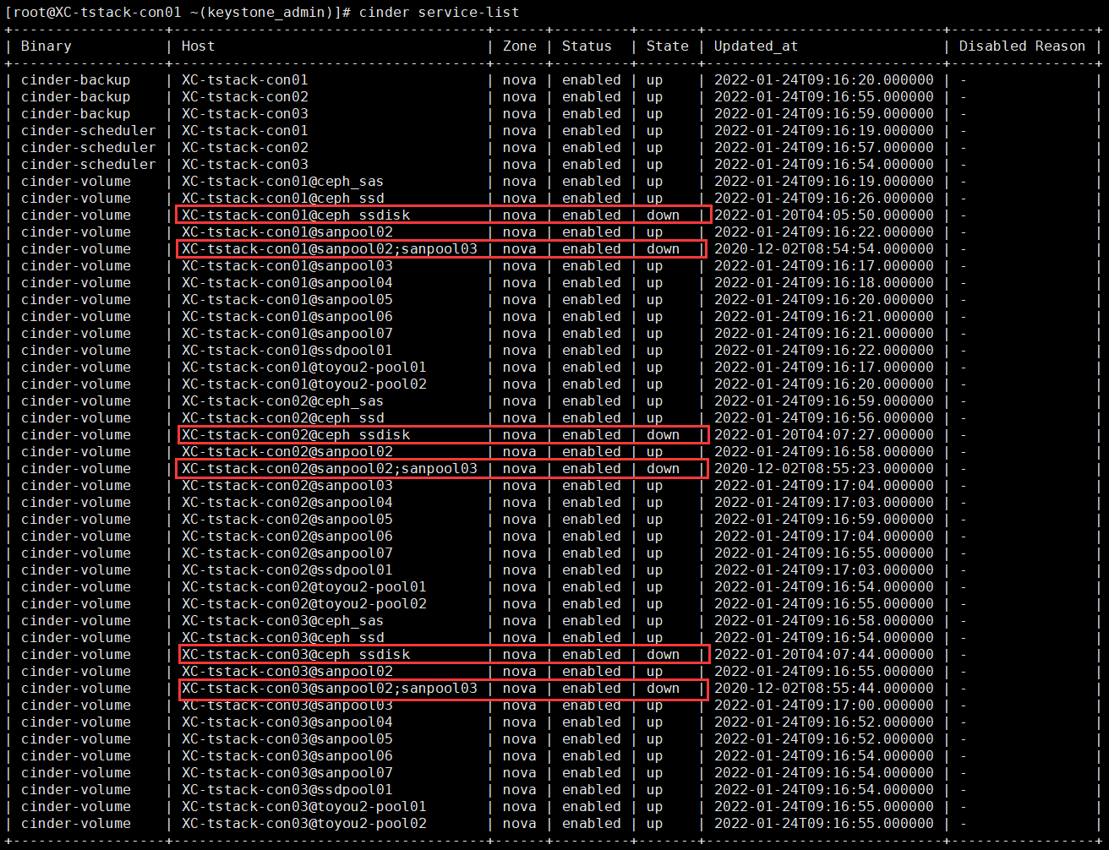
Task: Select host 'XC-tstack-con03@sanpool04'
Action: [x=287, y=722]
